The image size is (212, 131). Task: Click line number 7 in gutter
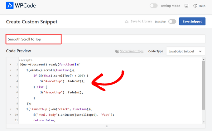point(17,98)
